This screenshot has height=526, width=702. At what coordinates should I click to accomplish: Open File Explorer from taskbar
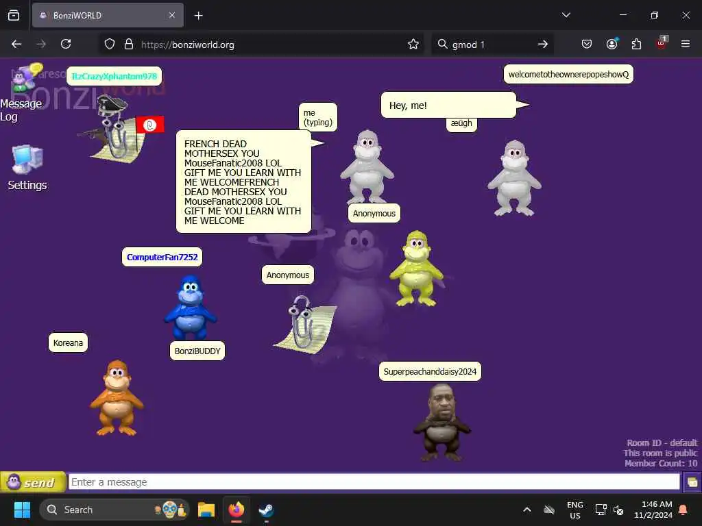click(x=206, y=510)
